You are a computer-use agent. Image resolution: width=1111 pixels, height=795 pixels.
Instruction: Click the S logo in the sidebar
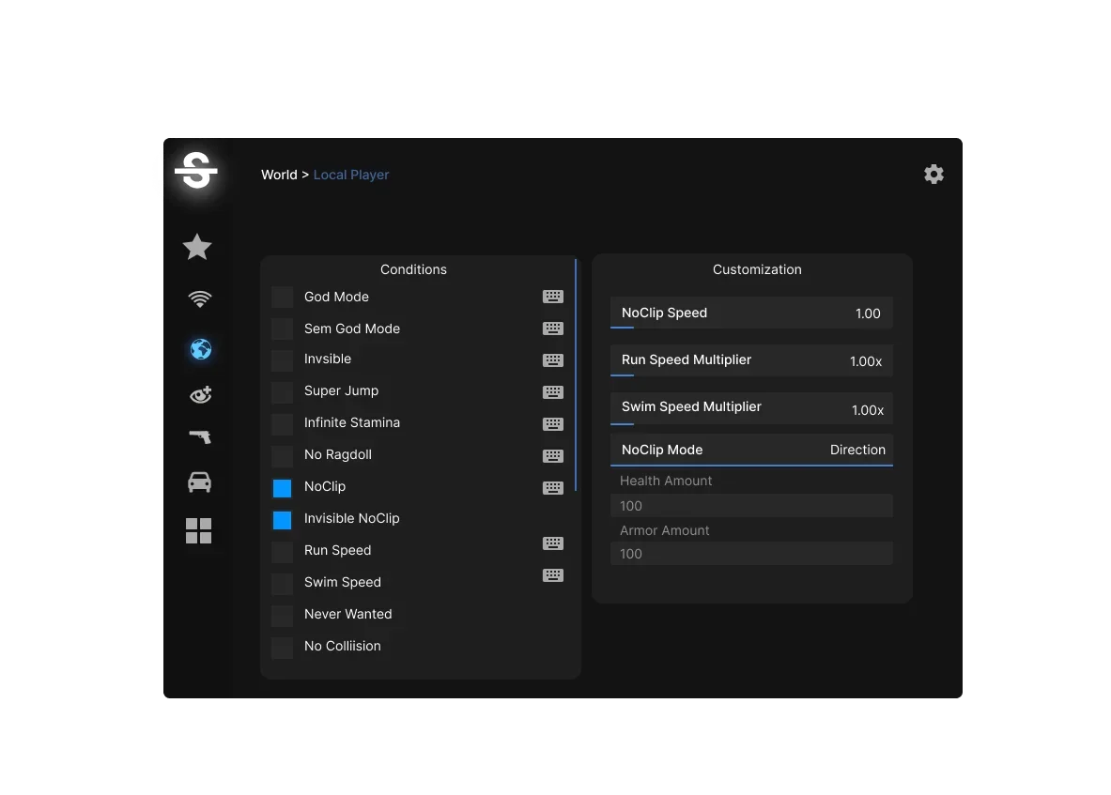tap(196, 171)
